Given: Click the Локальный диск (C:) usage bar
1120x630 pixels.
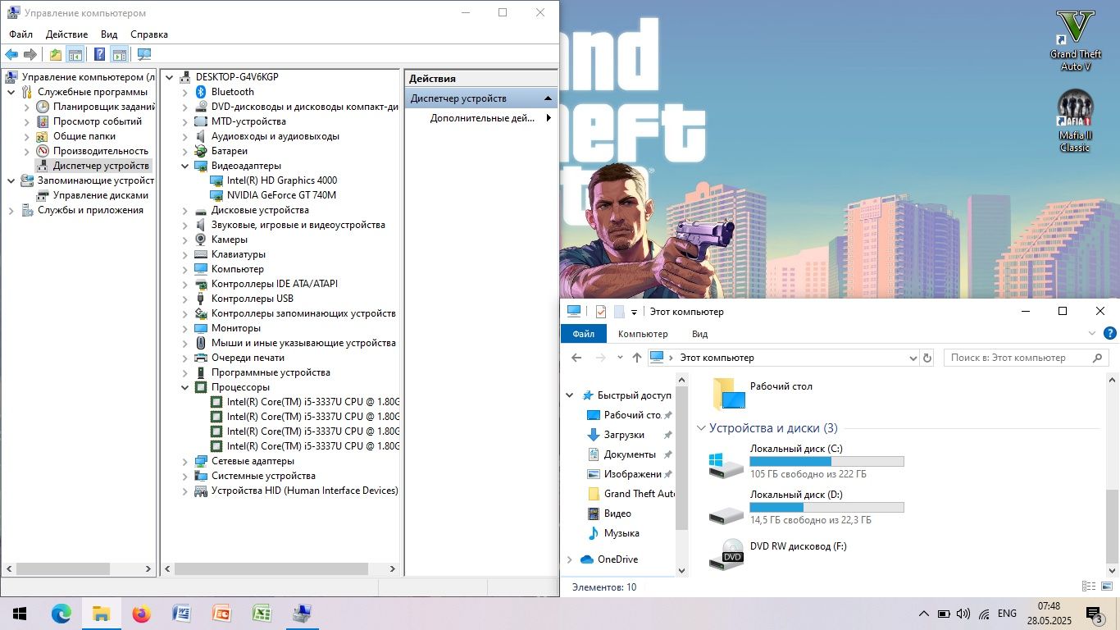Looking at the screenshot, I should coord(826,462).
